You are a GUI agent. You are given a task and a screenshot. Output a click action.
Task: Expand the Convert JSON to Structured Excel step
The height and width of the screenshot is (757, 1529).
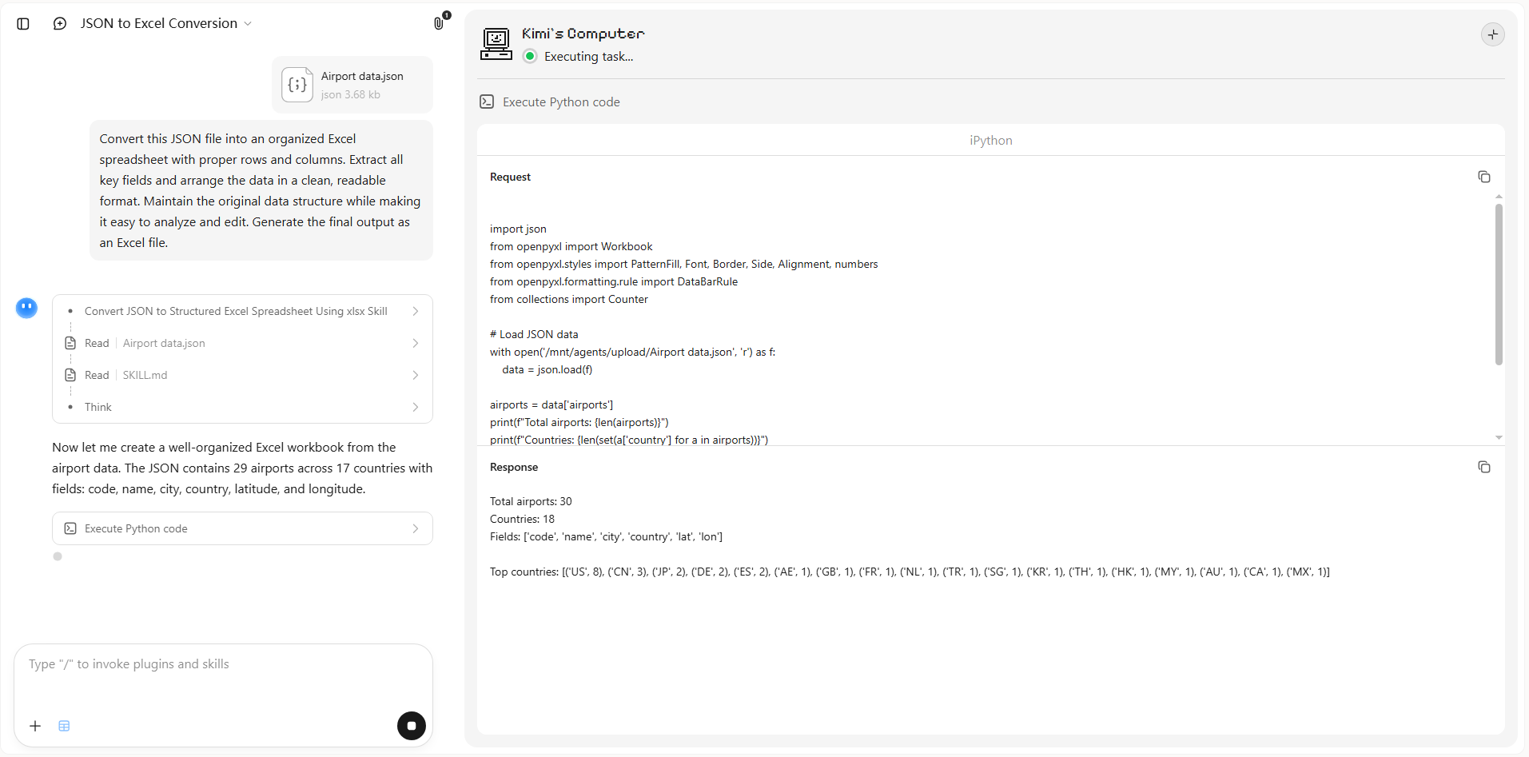(x=243, y=311)
